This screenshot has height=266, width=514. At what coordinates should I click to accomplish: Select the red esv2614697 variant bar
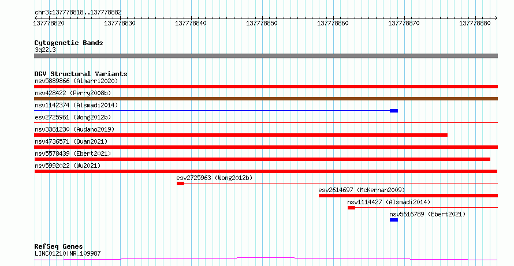point(408,196)
